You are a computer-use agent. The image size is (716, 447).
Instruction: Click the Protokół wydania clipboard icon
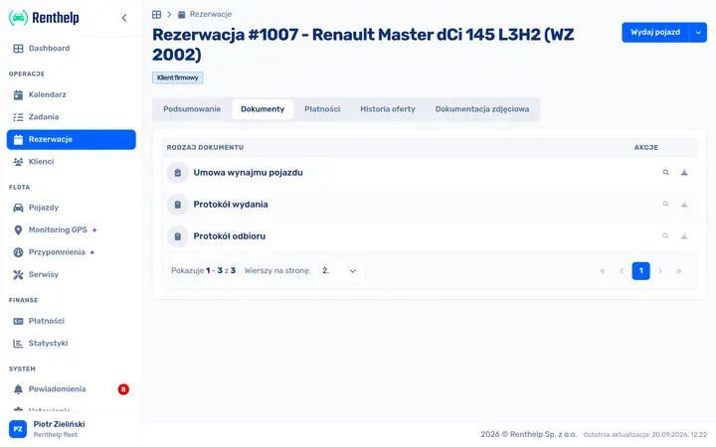point(178,205)
